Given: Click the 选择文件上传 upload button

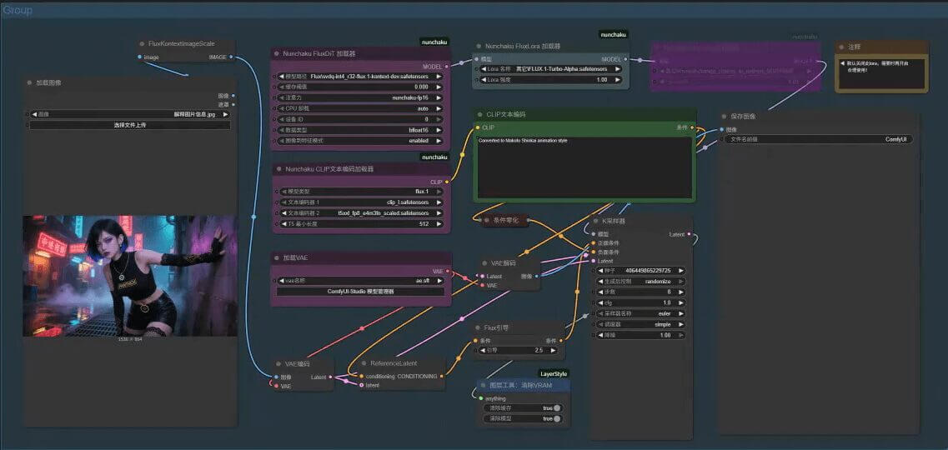Looking at the screenshot, I should tap(130, 125).
